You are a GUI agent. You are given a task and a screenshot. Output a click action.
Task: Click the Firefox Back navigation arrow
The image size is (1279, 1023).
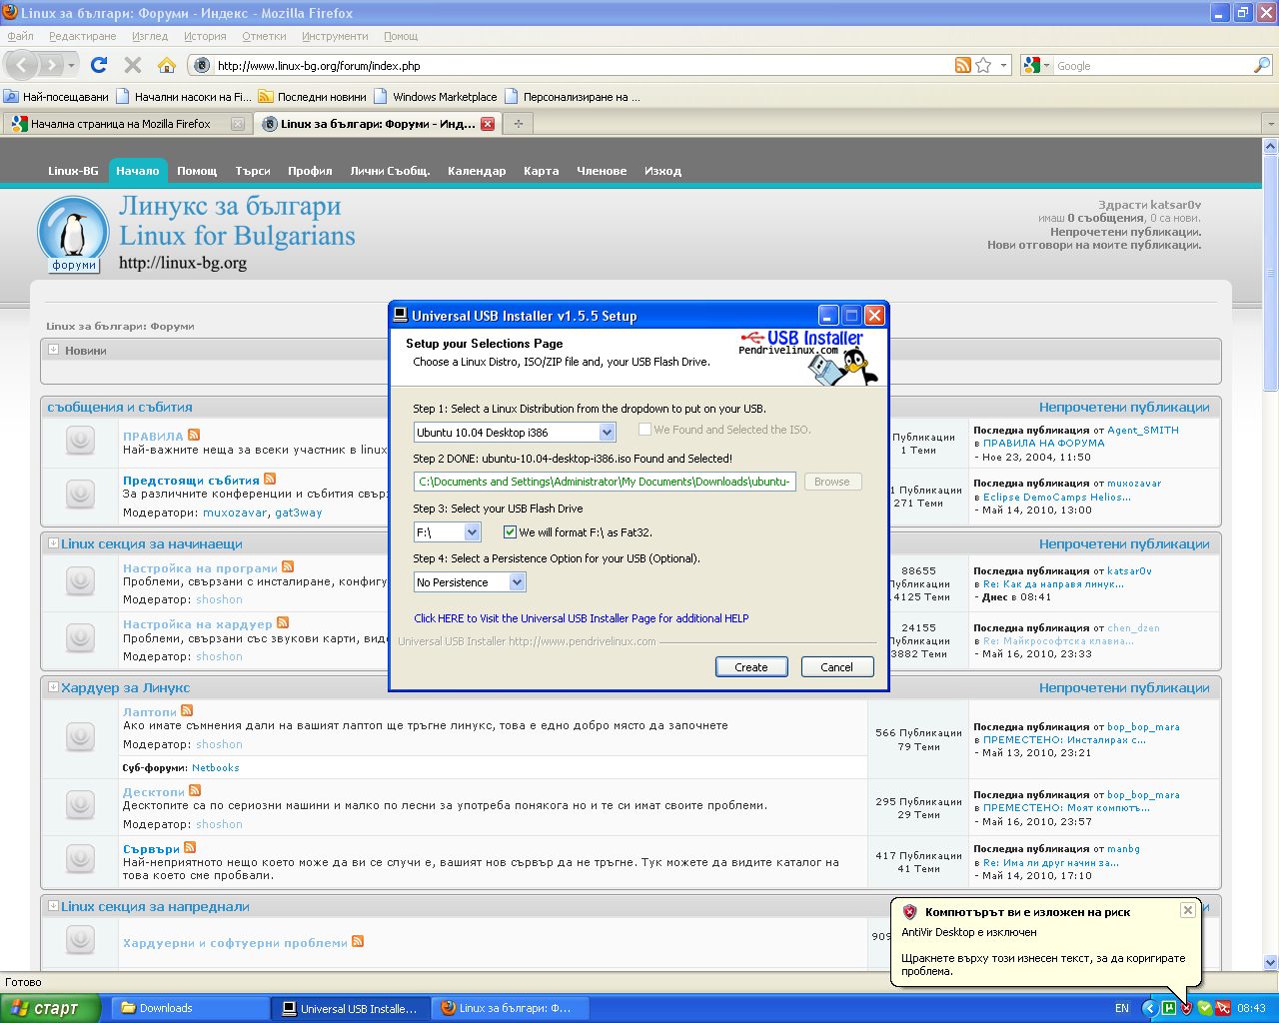(x=22, y=65)
